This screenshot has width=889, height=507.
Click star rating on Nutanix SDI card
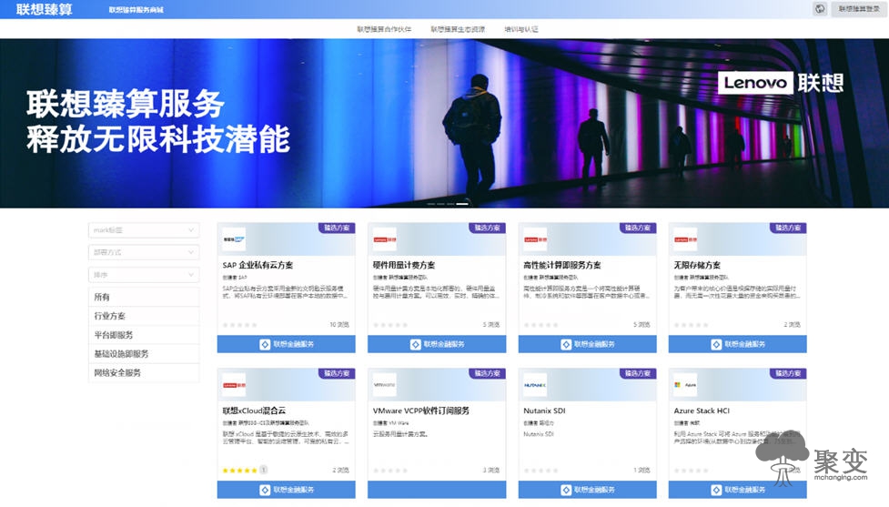click(540, 471)
